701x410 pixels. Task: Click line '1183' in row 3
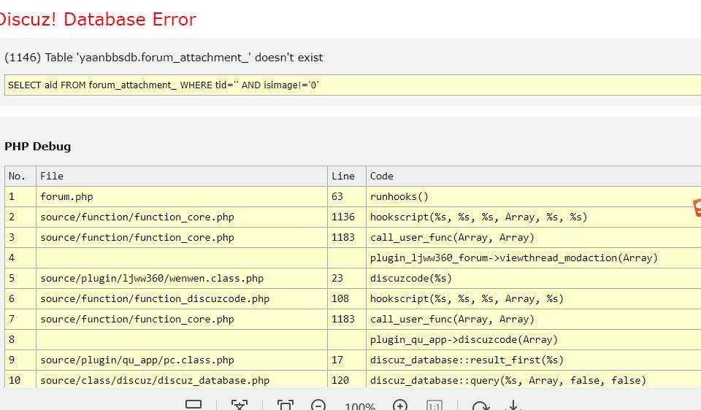[x=346, y=238]
